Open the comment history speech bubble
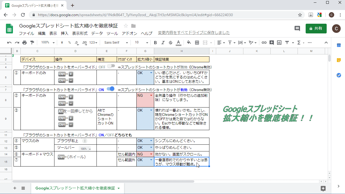Image resolution: width=345 pixels, height=194 pixels. (297, 29)
